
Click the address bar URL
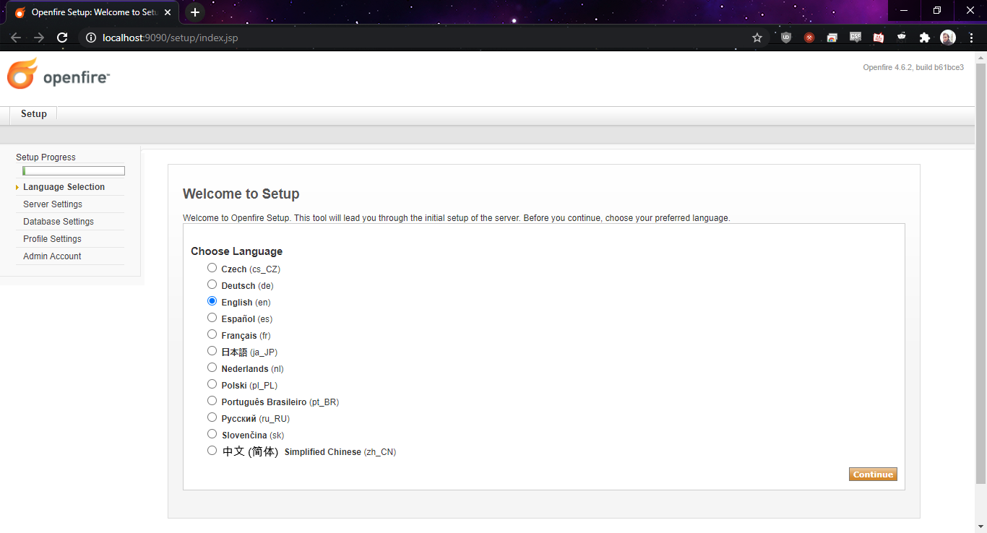tap(171, 38)
